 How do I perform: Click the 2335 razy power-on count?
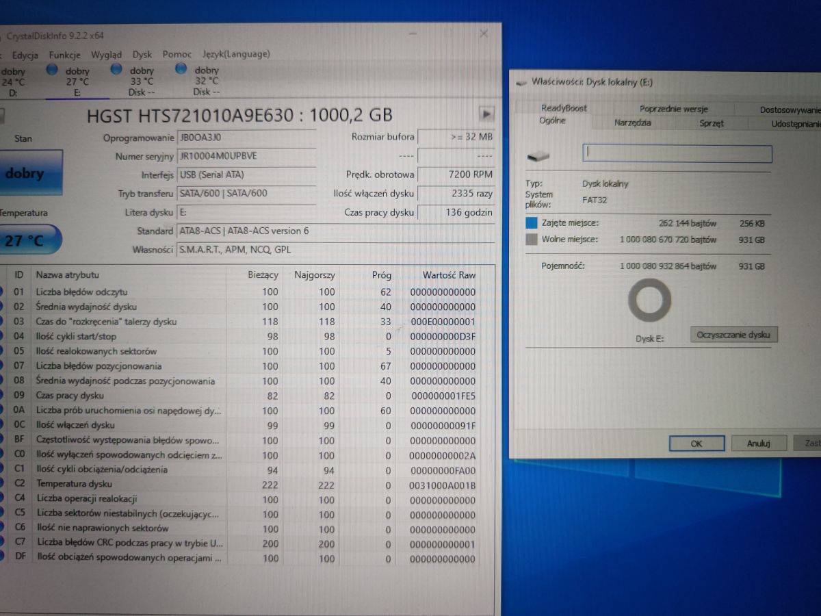[x=456, y=194]
